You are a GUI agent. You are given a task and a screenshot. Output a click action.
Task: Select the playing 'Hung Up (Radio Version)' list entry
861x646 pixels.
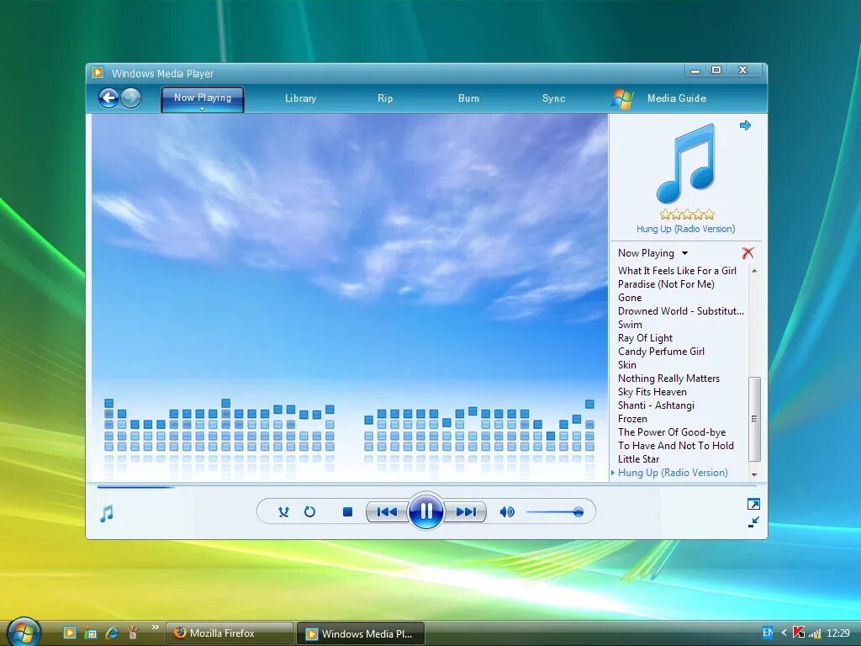(x=673, y=473)
